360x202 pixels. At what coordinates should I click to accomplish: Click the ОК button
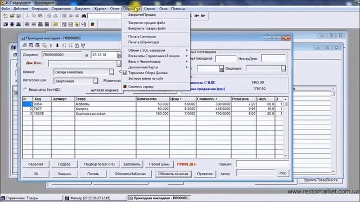point(36,174)
